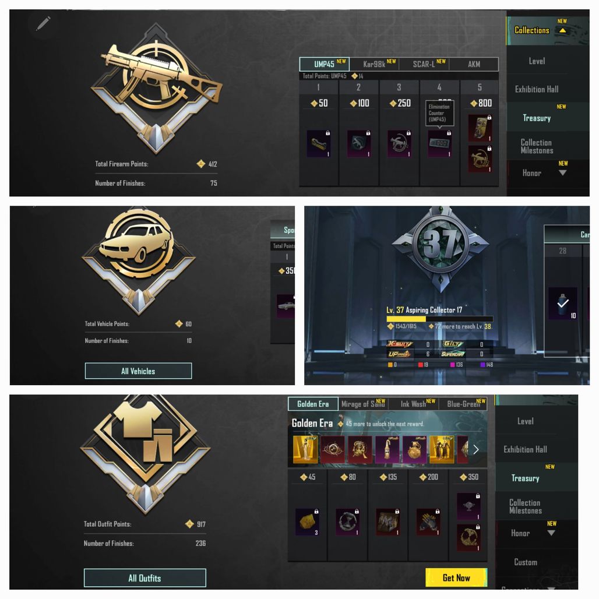The image size is (599, 599).
Task: Open Exhibition Hall in top sidebar
Action: [x=537, y=89]
